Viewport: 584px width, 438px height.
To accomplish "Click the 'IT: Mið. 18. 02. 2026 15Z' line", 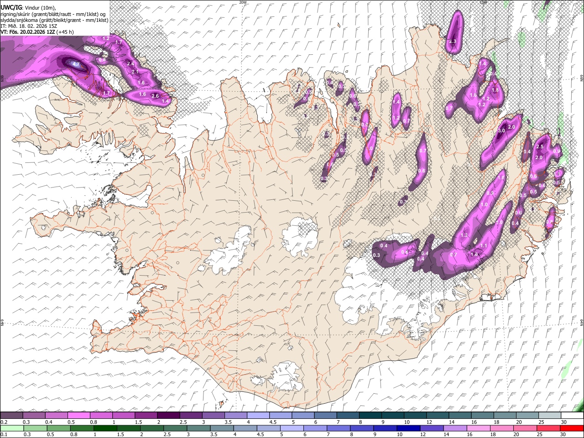I will pyautogui.click(x=29, y=26).
